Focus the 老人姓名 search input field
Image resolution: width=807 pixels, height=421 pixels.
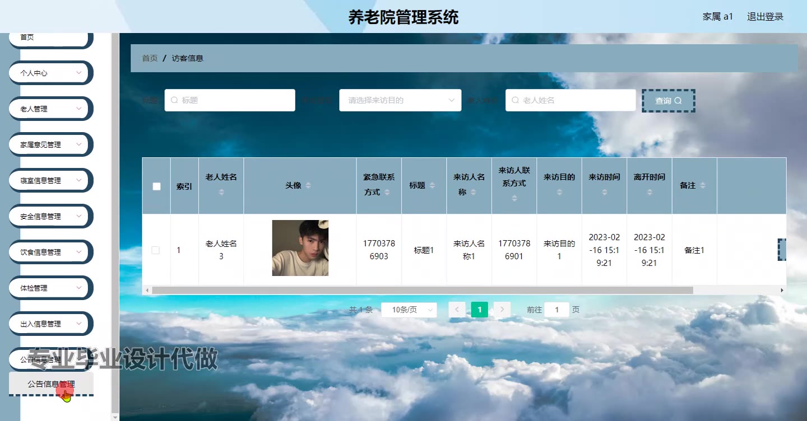click(571, 100)
